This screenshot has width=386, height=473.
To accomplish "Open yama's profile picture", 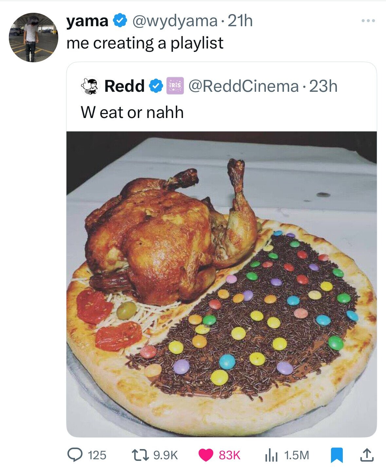I will [33, 37].
